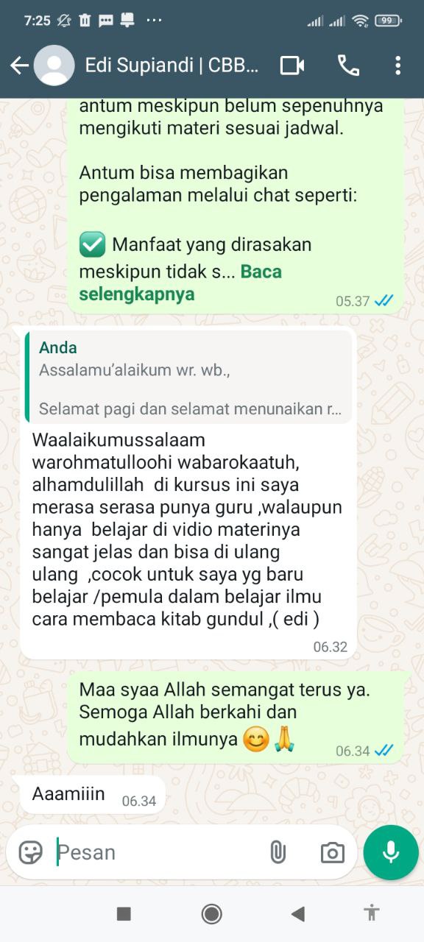Tap Android recent apps square button
Image resolution: width=424 pixels, height=942 pixels.
pyautogui.click(x=124, y=913)
